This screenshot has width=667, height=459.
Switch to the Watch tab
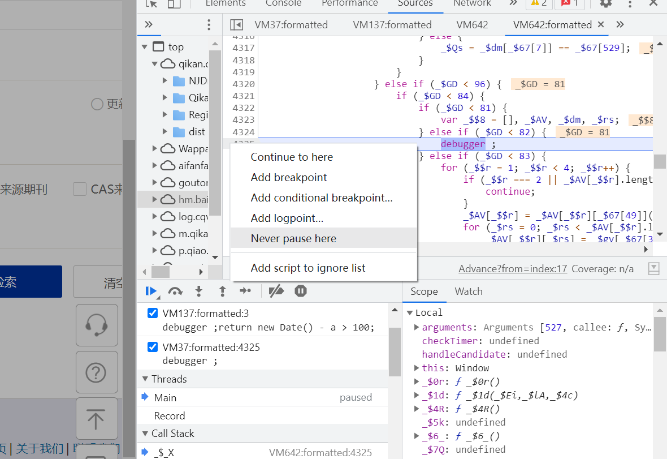click(469, 291)
